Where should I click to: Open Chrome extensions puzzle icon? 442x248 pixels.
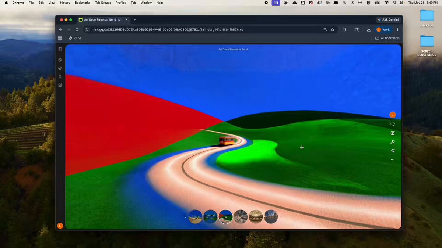pos(344,30)
